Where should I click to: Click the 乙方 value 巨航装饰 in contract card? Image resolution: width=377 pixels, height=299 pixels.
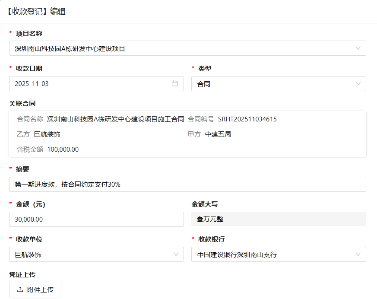coord(47,134)
